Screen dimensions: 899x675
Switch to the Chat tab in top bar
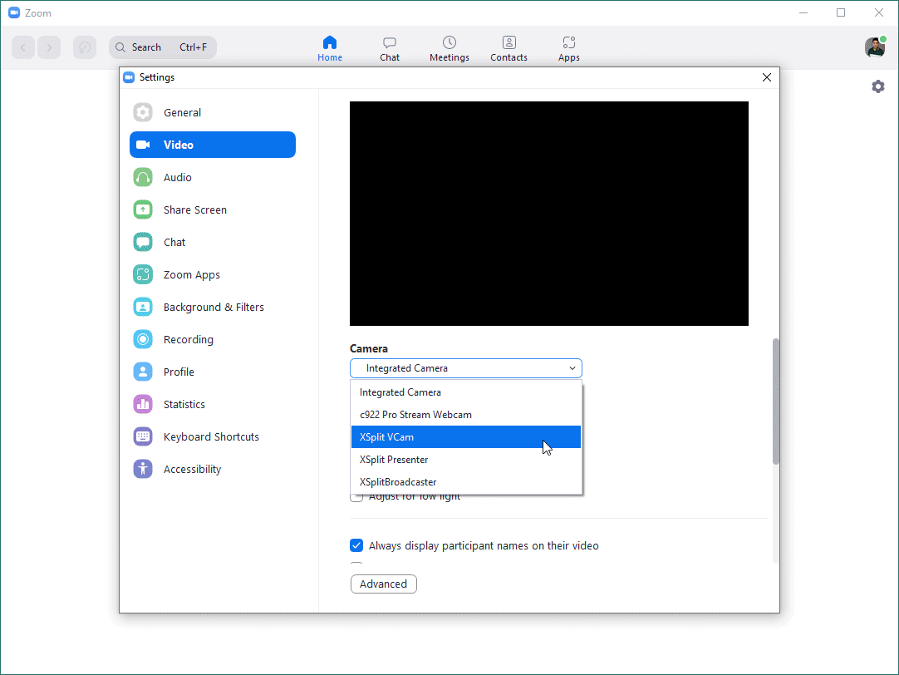[x=390, y=49]
